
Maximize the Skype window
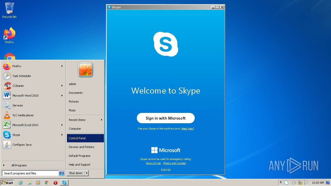(217, 7)
